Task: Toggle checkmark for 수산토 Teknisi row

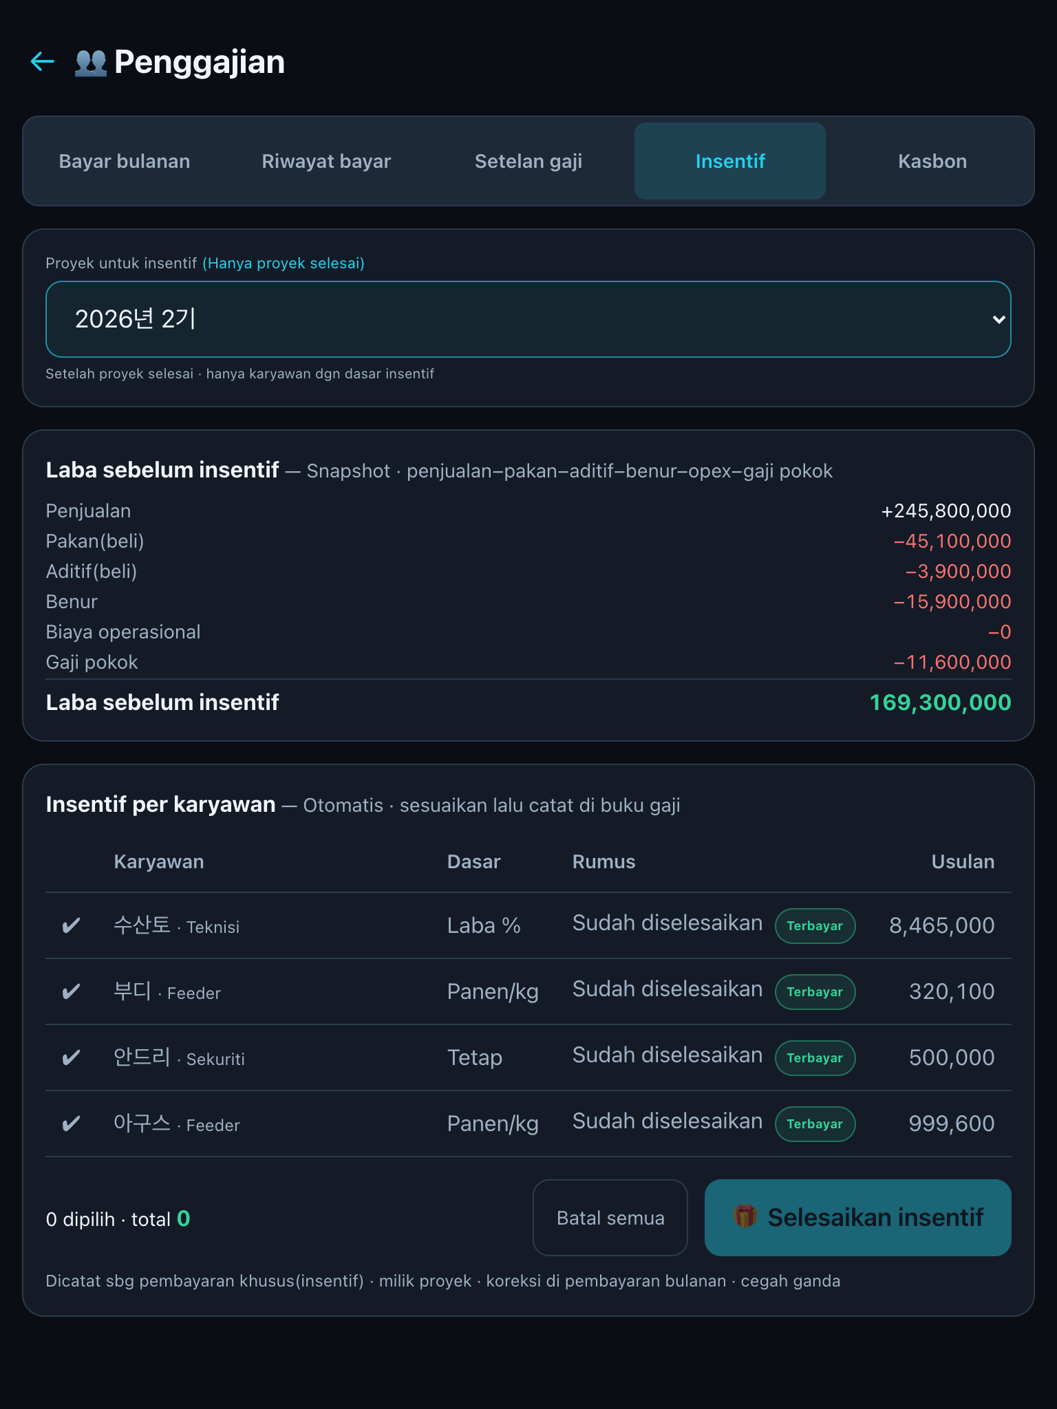Action: click(x=71, y=925)
